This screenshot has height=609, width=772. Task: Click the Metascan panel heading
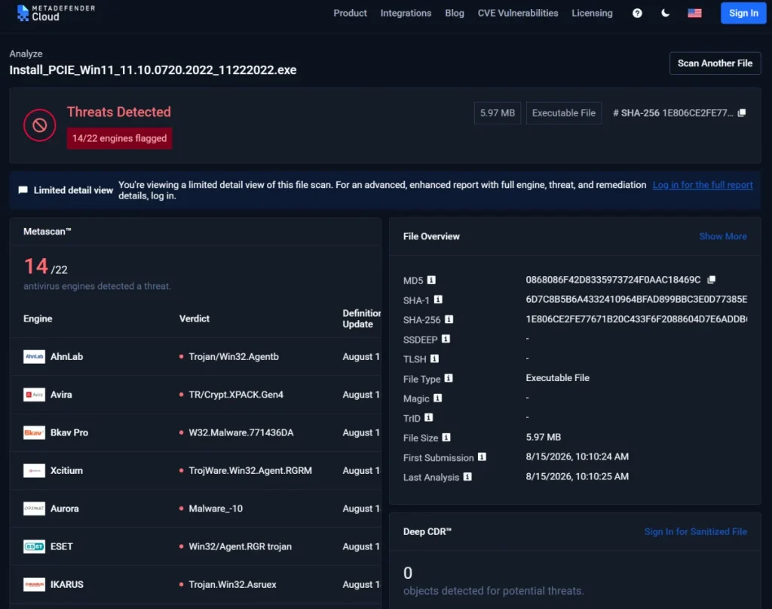coord(47,232)
